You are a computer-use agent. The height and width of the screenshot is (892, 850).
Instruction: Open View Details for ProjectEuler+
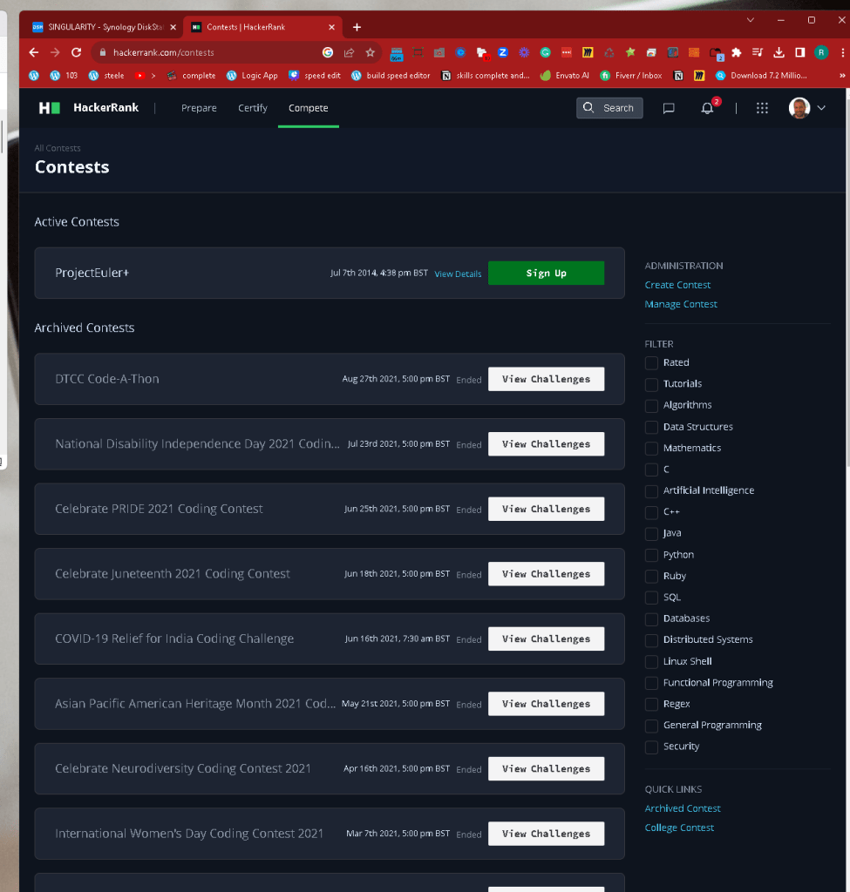pos(458,274)
